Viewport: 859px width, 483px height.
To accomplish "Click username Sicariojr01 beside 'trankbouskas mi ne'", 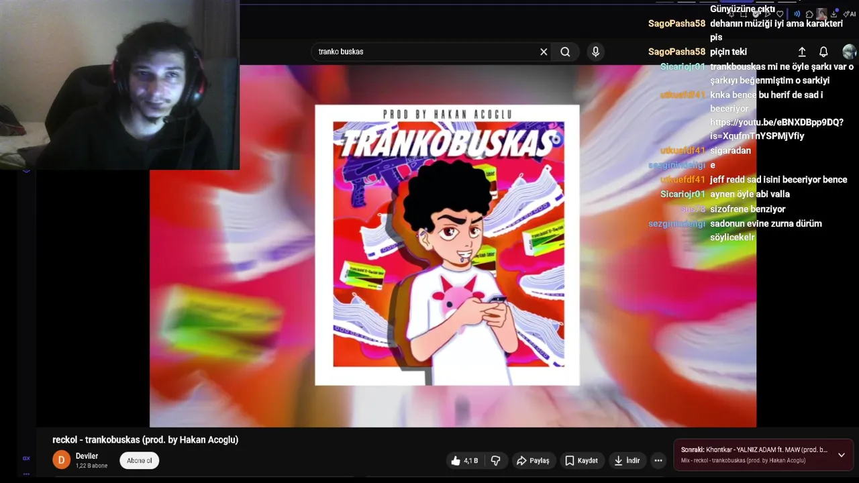I will point(683,66).
